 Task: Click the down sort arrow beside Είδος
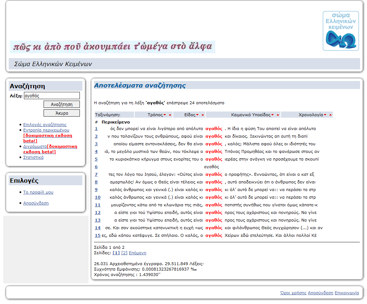pyautogui.click(x=197, y=115)
